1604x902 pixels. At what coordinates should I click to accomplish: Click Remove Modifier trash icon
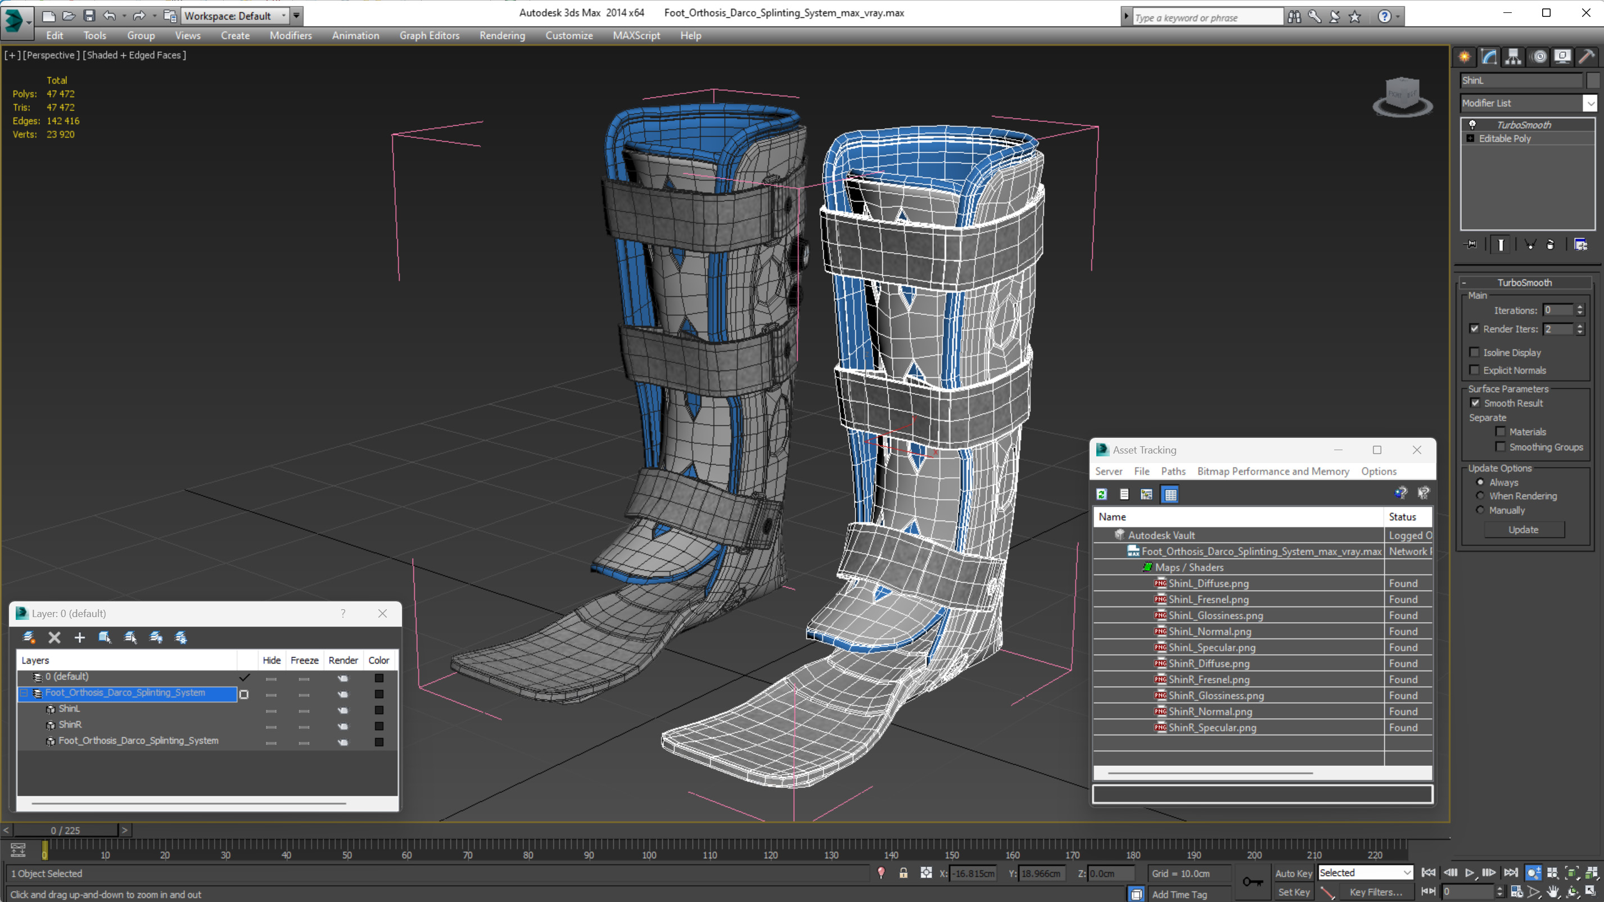[1551, 244]
